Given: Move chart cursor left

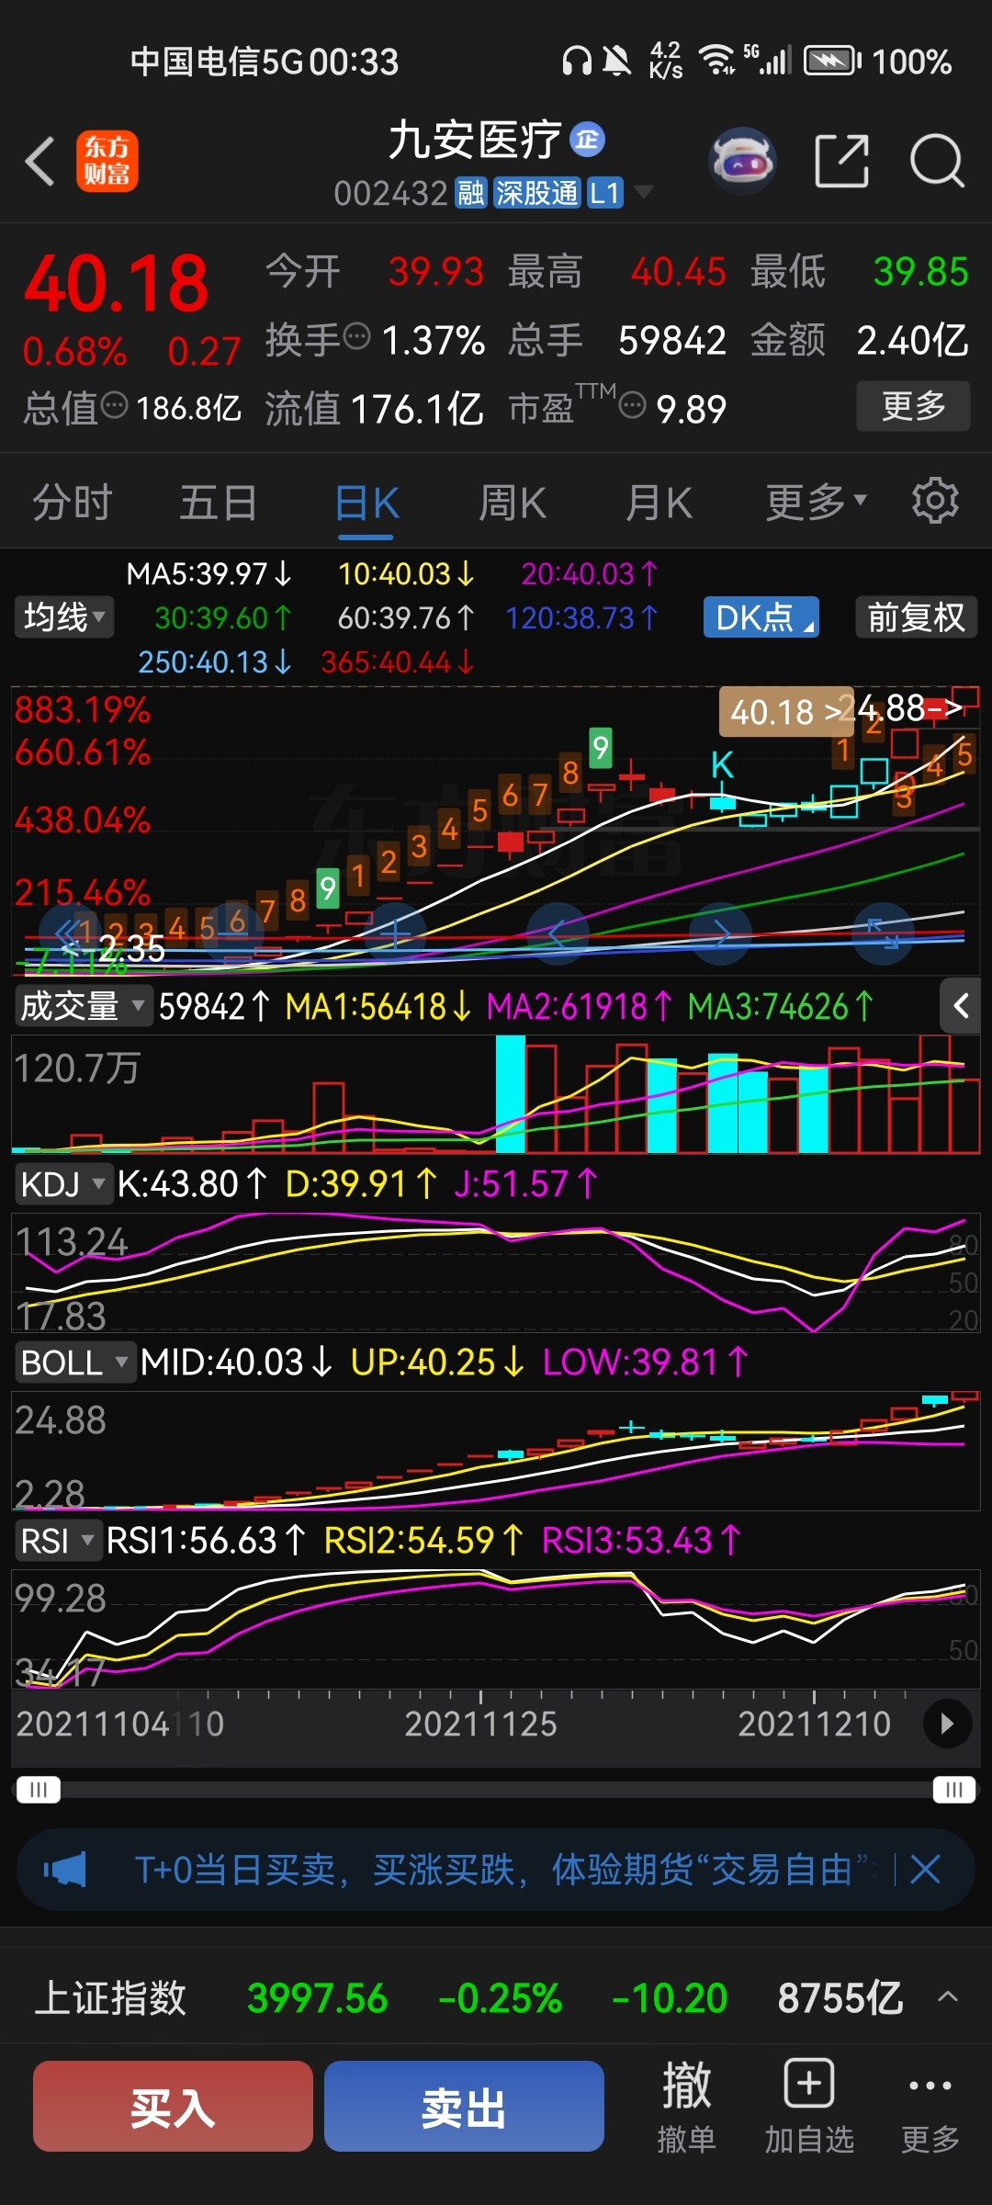Looking at the screenshot, I should pyautogui.click(x=558, y=934).
